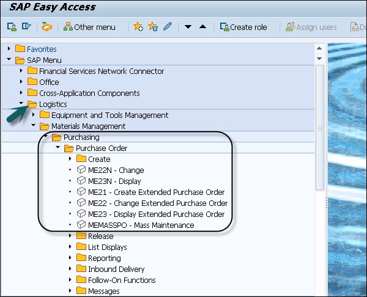
Task: Select ME22N - Change transaction
Action: [116, 170]
